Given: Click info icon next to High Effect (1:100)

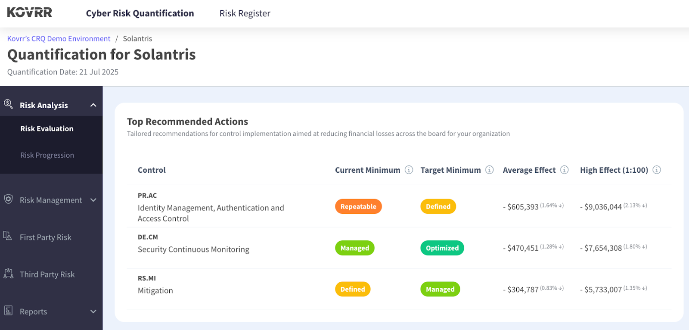Looking at the screenshot, I should [x=657, y=170].
